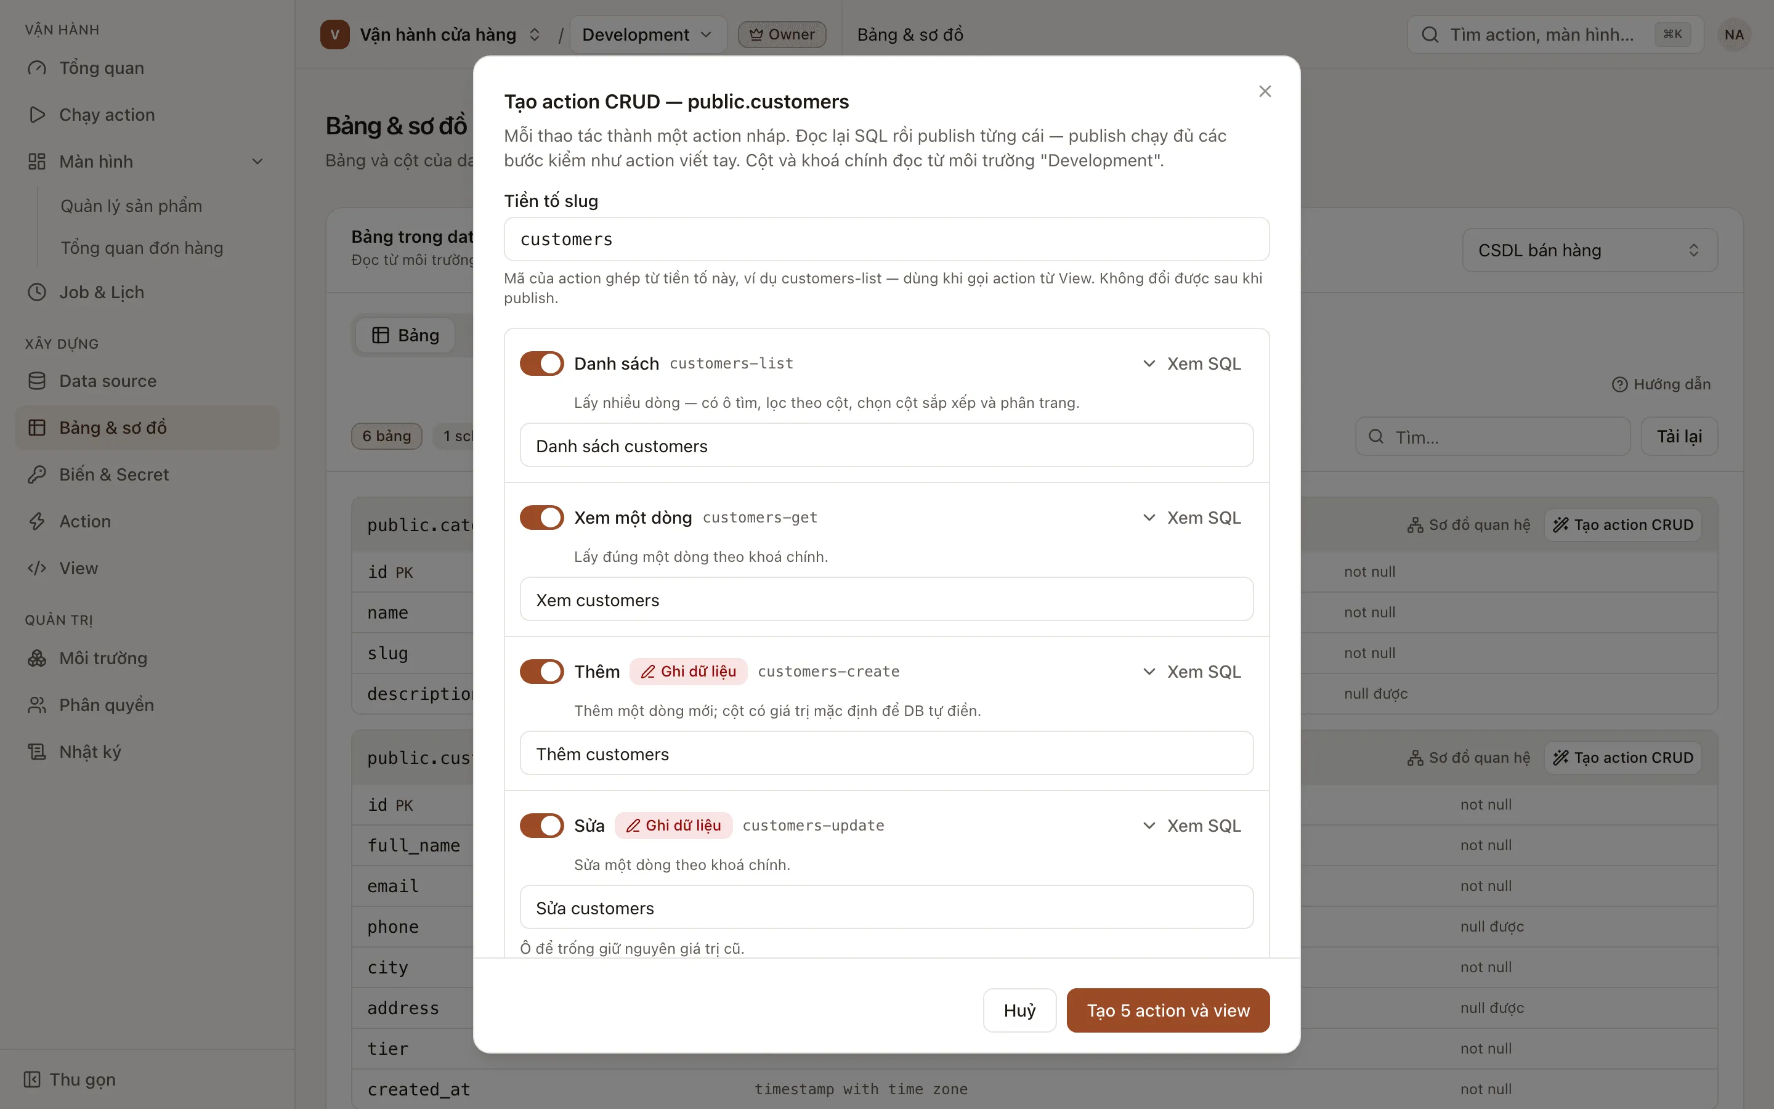Open Xem SQL for customers-update
The image size is (1774, 1109).
pyautogui.click(x=1192, y=826)
